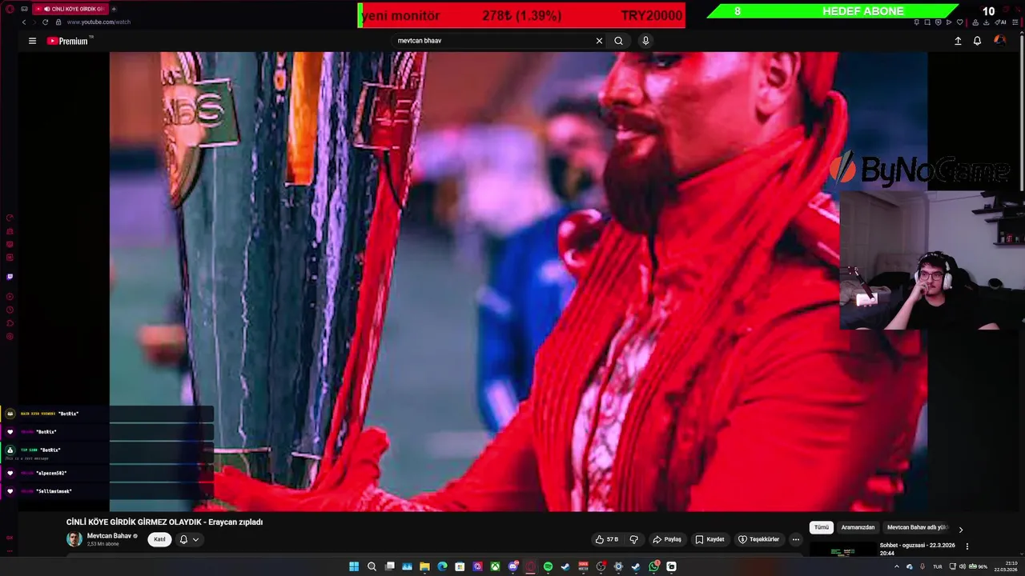Like the video with thumbs up 57 B
The width and height of the screenshot is (1025, 576).
pyautogui.click(x=606, y=539)
